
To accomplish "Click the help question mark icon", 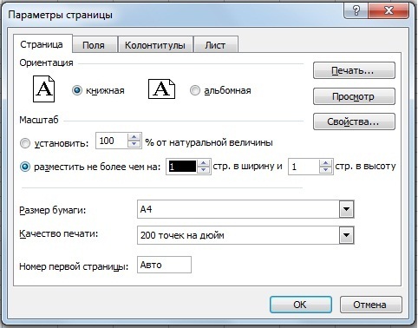I will tap(356, 10).
